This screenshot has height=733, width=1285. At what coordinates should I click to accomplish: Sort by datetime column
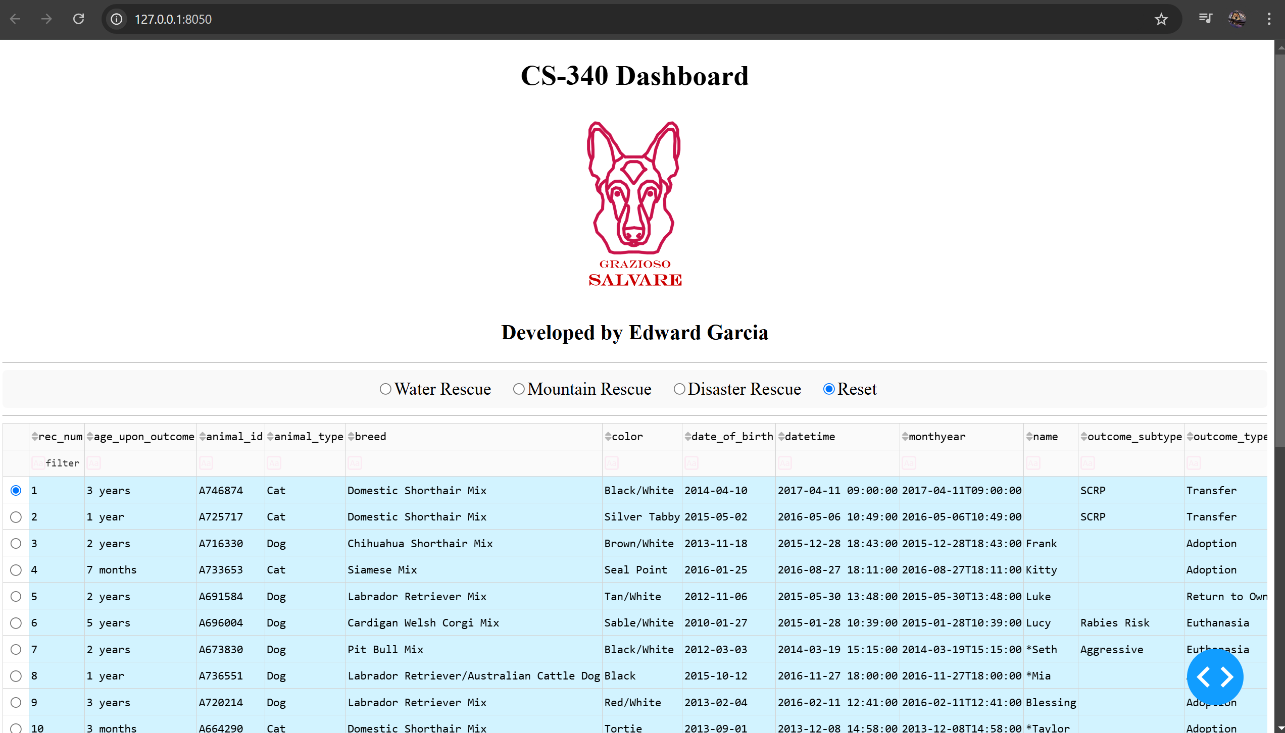click(x=781, y=437)
